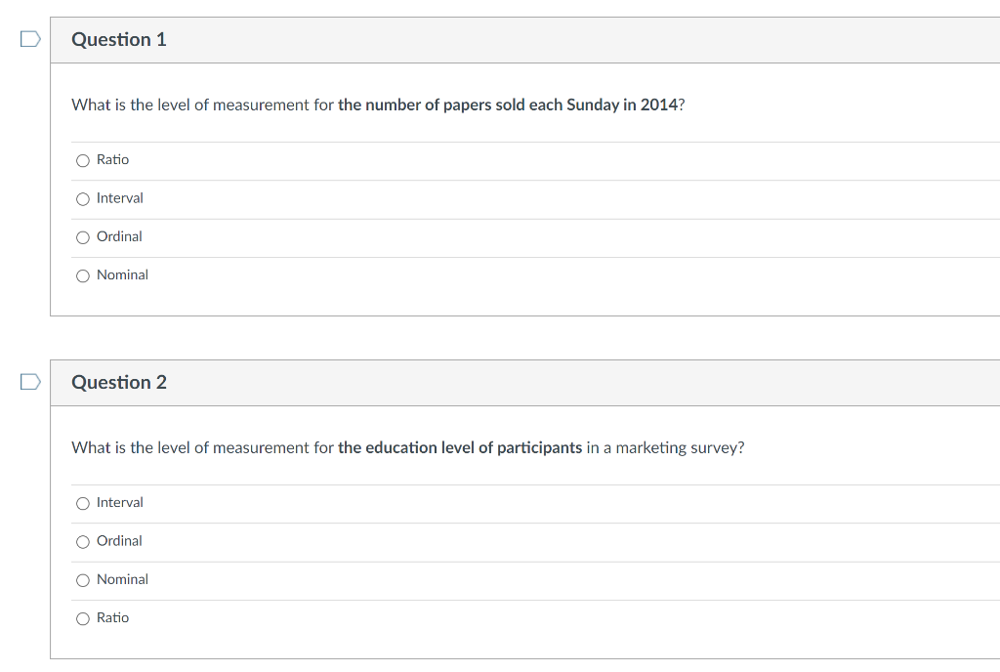Pick the Nominal radio button in Question 2
Viewport: 1000px width, 672px height.
(83, 579)
